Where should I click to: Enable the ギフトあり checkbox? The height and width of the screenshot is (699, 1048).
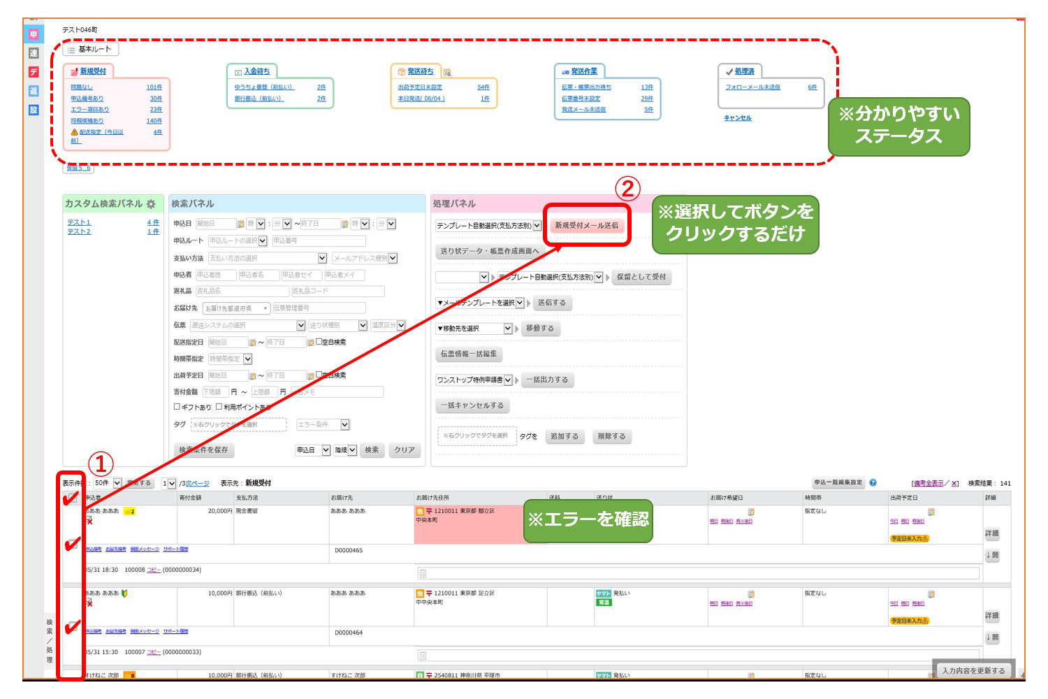[x=177, y=407]
